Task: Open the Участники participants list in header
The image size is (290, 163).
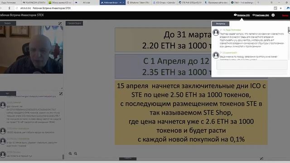Action: [261, 15]
